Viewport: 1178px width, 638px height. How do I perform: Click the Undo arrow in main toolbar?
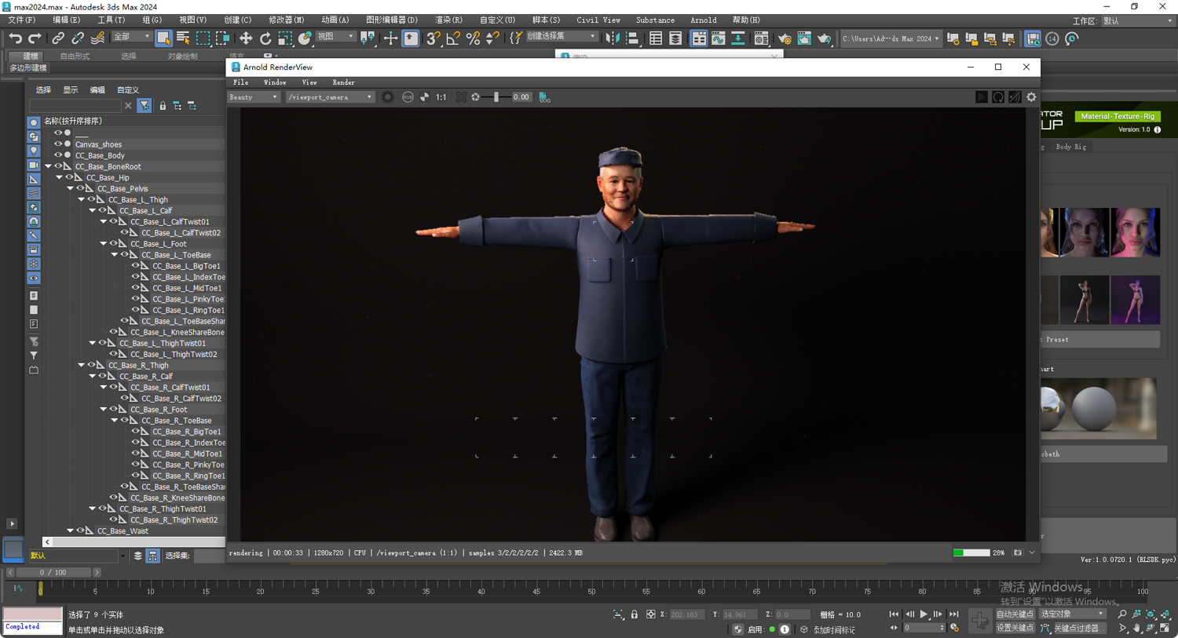15,38
